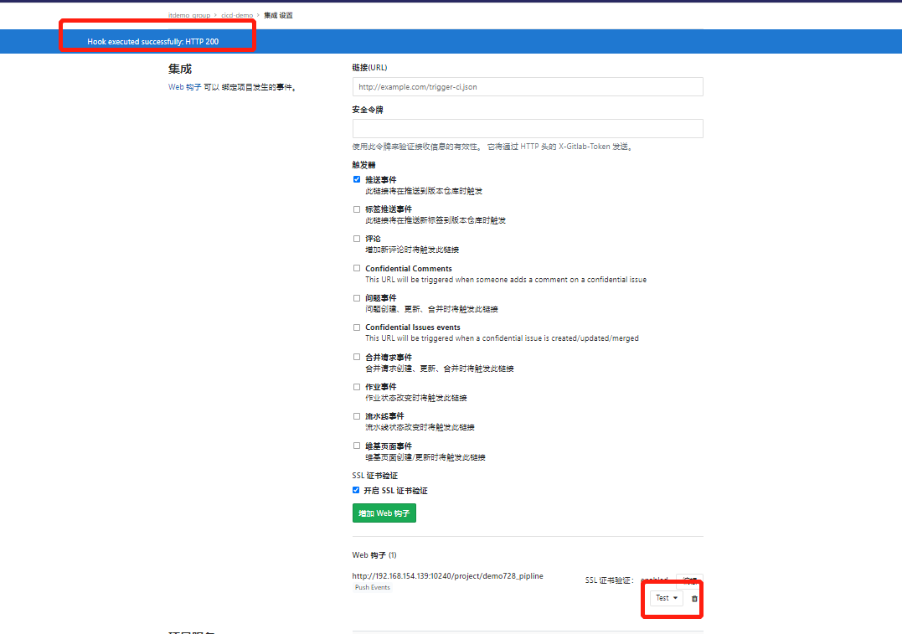The image size is (902, 634).
Task: Enable the 标签推送事件 checkbox
Action: click(357, 209)
